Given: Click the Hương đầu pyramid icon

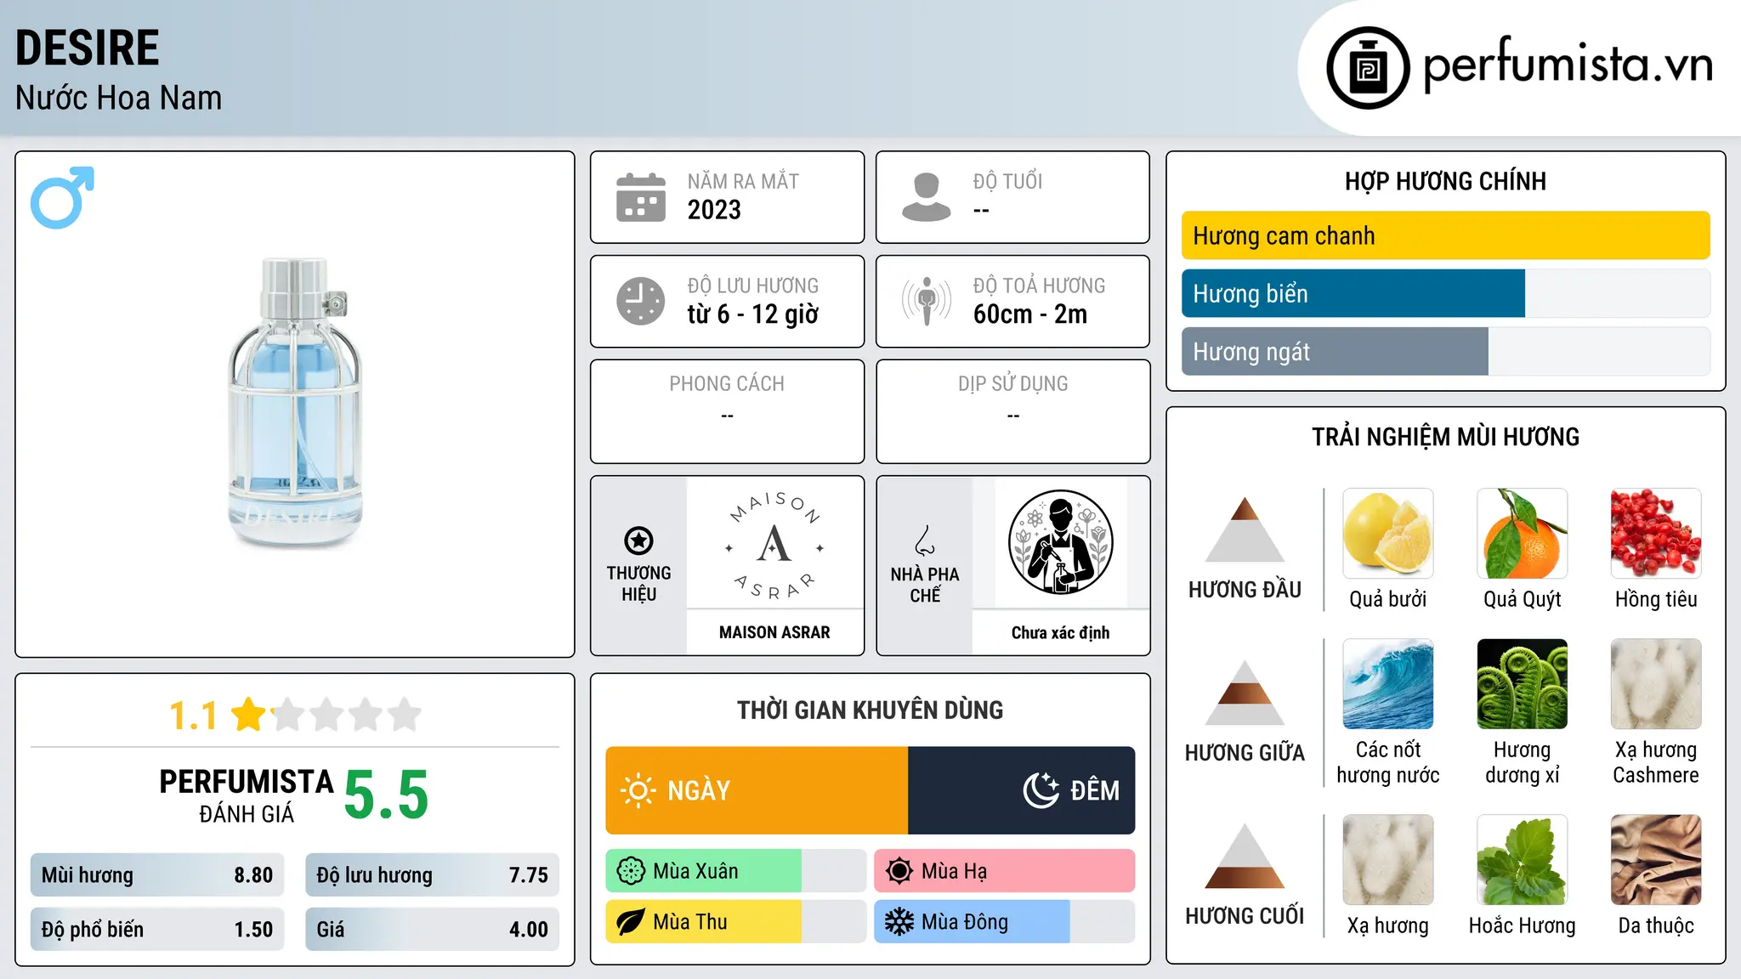Looking at the screenshot, I should [x=1245, y=529].
